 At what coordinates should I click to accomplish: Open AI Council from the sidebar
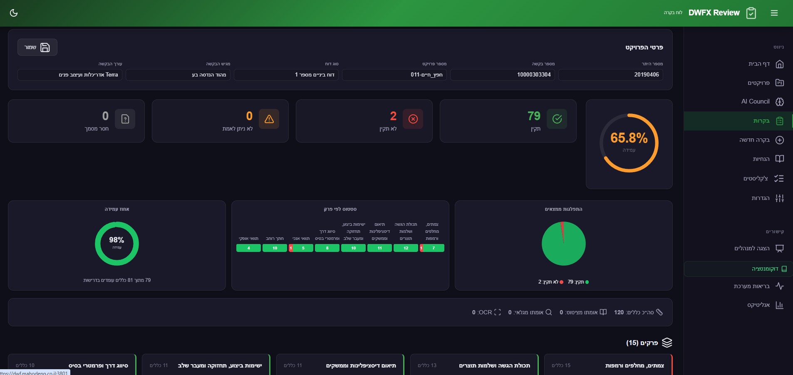pos(755,101)
